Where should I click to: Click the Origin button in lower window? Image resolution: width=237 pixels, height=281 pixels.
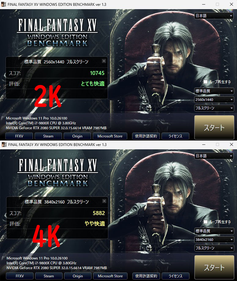pyautogui.click(x=78, y=276)
